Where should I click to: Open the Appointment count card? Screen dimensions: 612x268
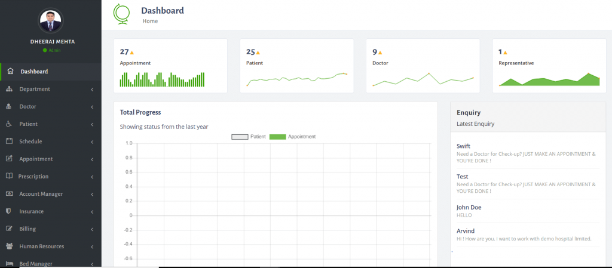170,66
